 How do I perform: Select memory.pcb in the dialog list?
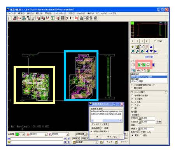[x=107, y=112]
